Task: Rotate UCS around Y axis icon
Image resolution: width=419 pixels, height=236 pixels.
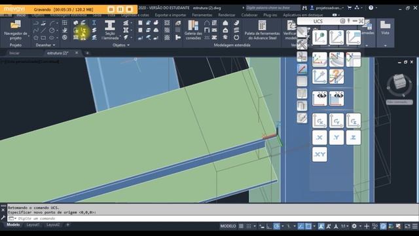Action: [x=337, y=121]
